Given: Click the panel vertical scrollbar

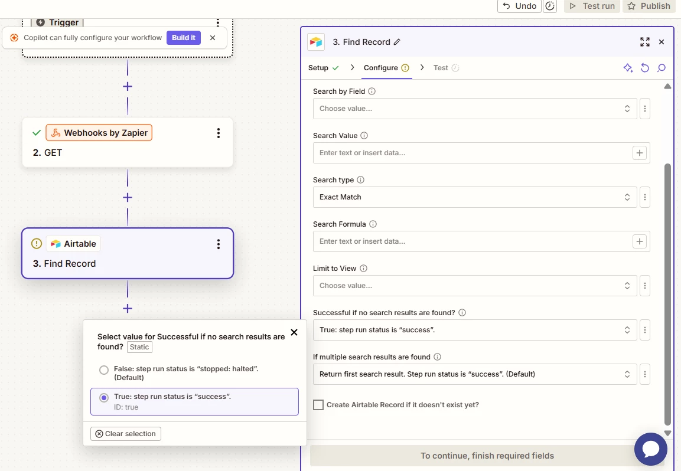Looking at the screenshot, I should pyautogui.click(x=667, y=295).
